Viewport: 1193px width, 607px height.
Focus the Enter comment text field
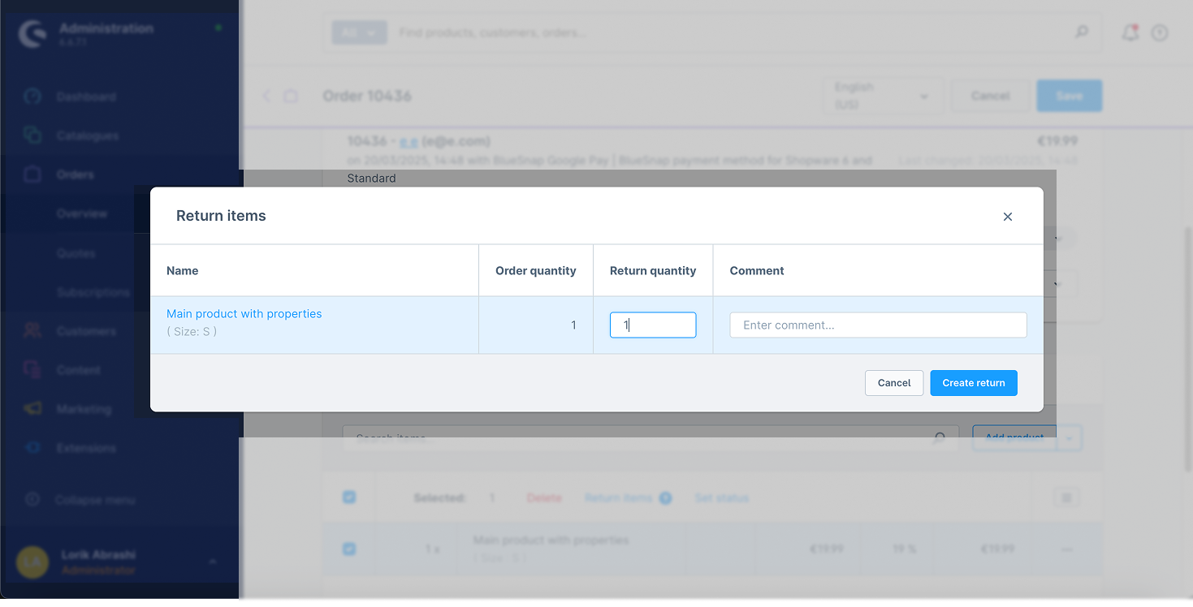click(x=877, y=325)
